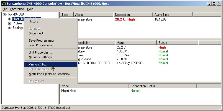Choose Disconnect from the context menu
Screen dimensions: 223x111
(51, 33)
